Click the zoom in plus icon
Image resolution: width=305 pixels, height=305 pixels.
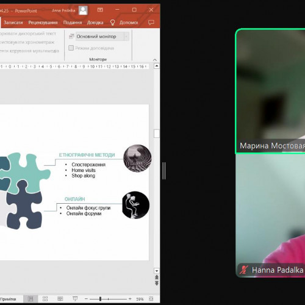[x=130, y=299]
